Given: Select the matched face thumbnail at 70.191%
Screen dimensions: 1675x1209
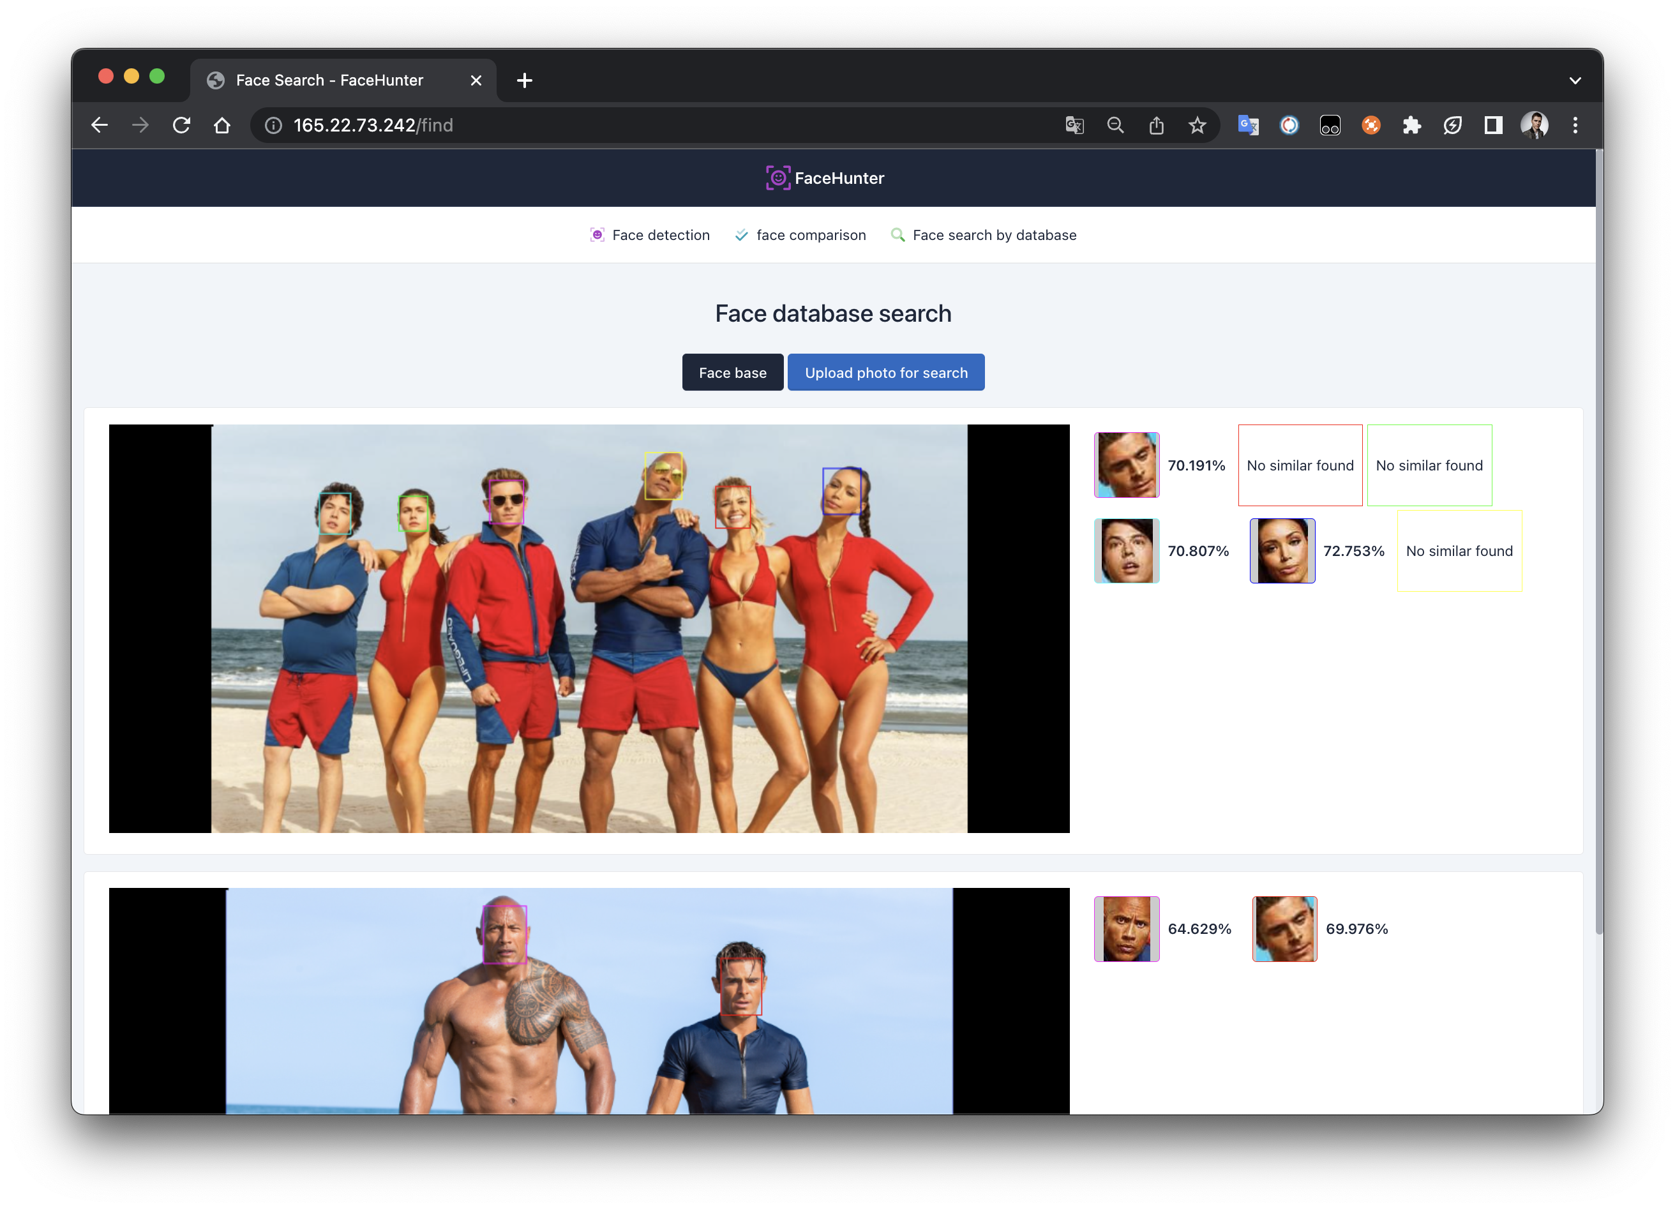Looking at the screenshot, I should point(1127,465).
